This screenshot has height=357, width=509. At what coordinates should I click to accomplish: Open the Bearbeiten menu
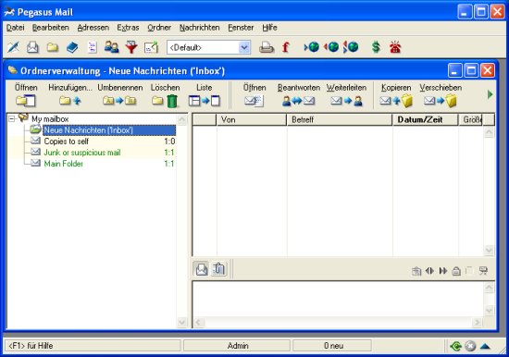click(51, 28)
